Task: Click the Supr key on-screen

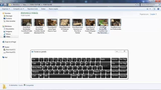Action: tap(108, 72)
